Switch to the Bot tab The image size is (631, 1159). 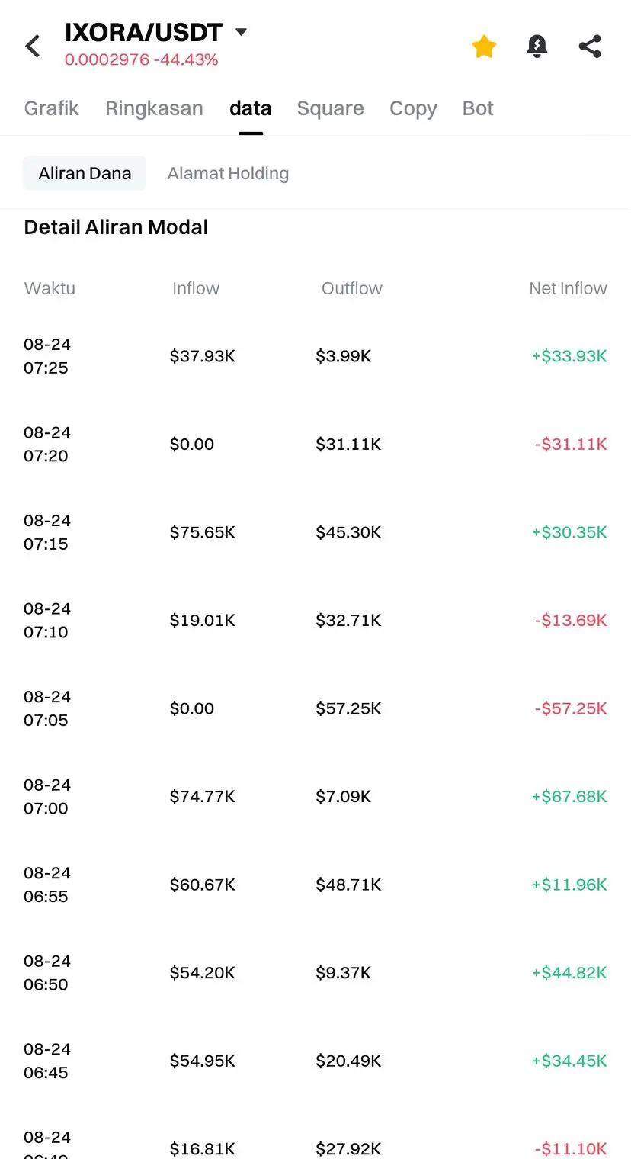tap(478, 108)
